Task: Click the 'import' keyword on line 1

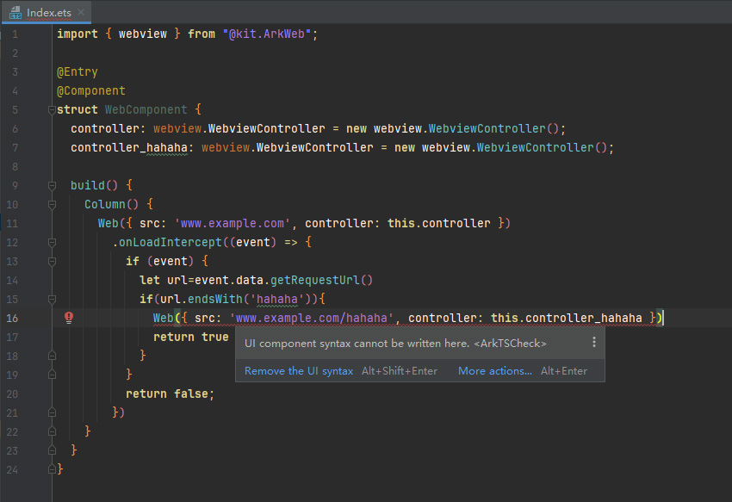Action: click(78, 34)
